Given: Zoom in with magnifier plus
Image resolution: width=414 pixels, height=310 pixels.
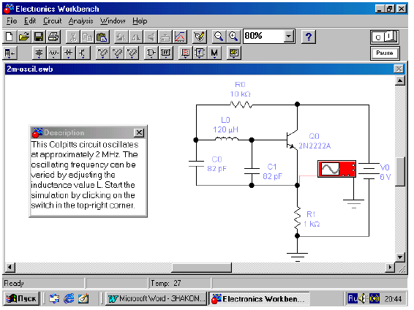Looking at the screenshot, I should (233, 37).
